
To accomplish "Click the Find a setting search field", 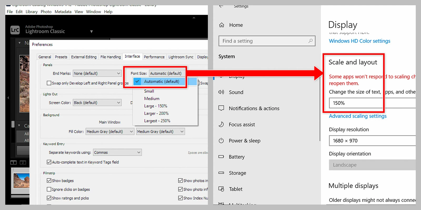I will (x=267, y=41).
